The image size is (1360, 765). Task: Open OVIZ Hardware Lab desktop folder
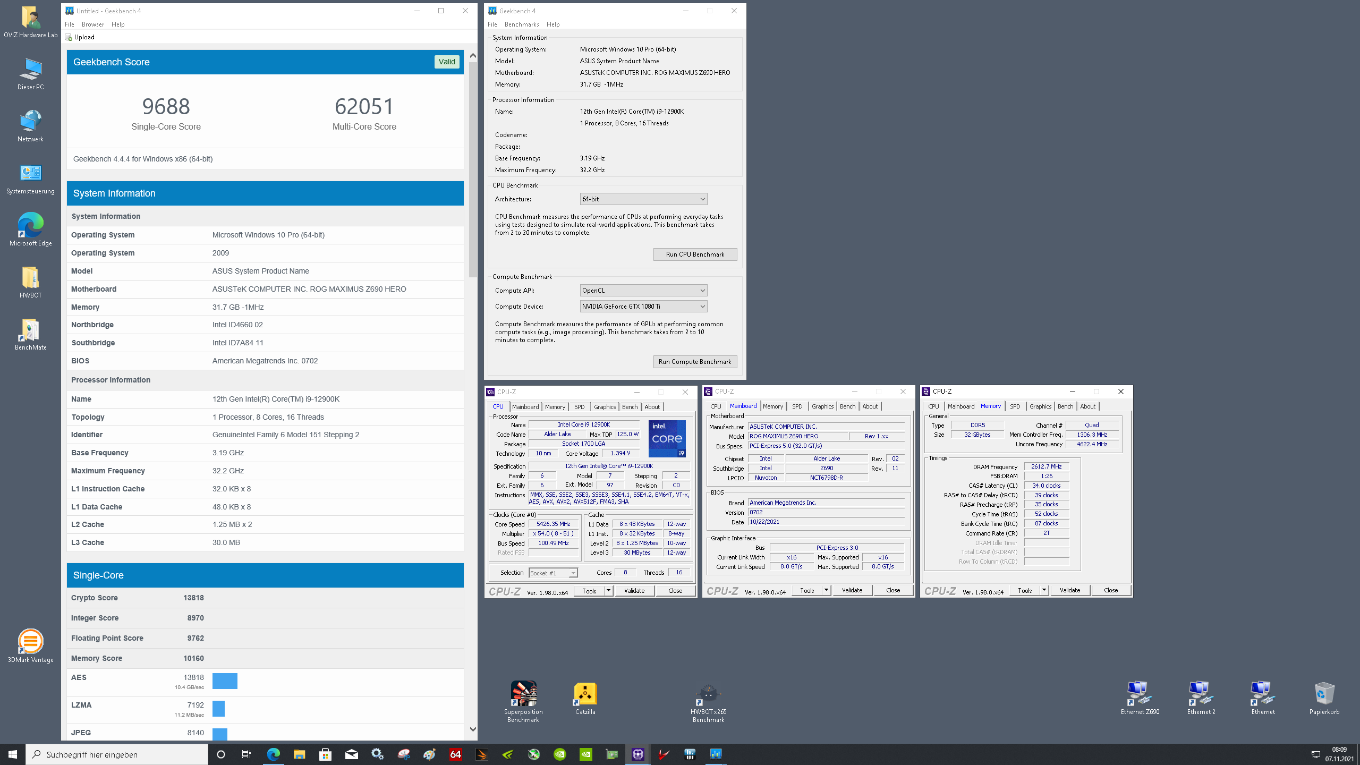pyautogui.click(x=30, y=22)
